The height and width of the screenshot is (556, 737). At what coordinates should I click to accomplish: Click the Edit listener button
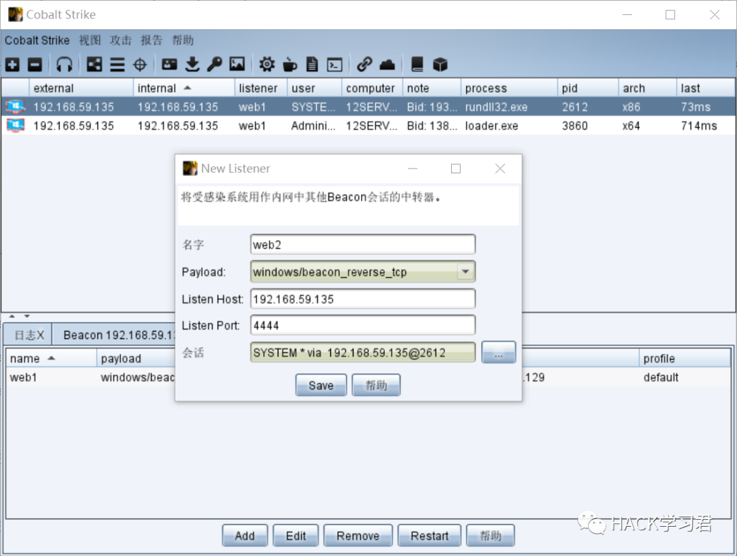[x=295, y=536]
